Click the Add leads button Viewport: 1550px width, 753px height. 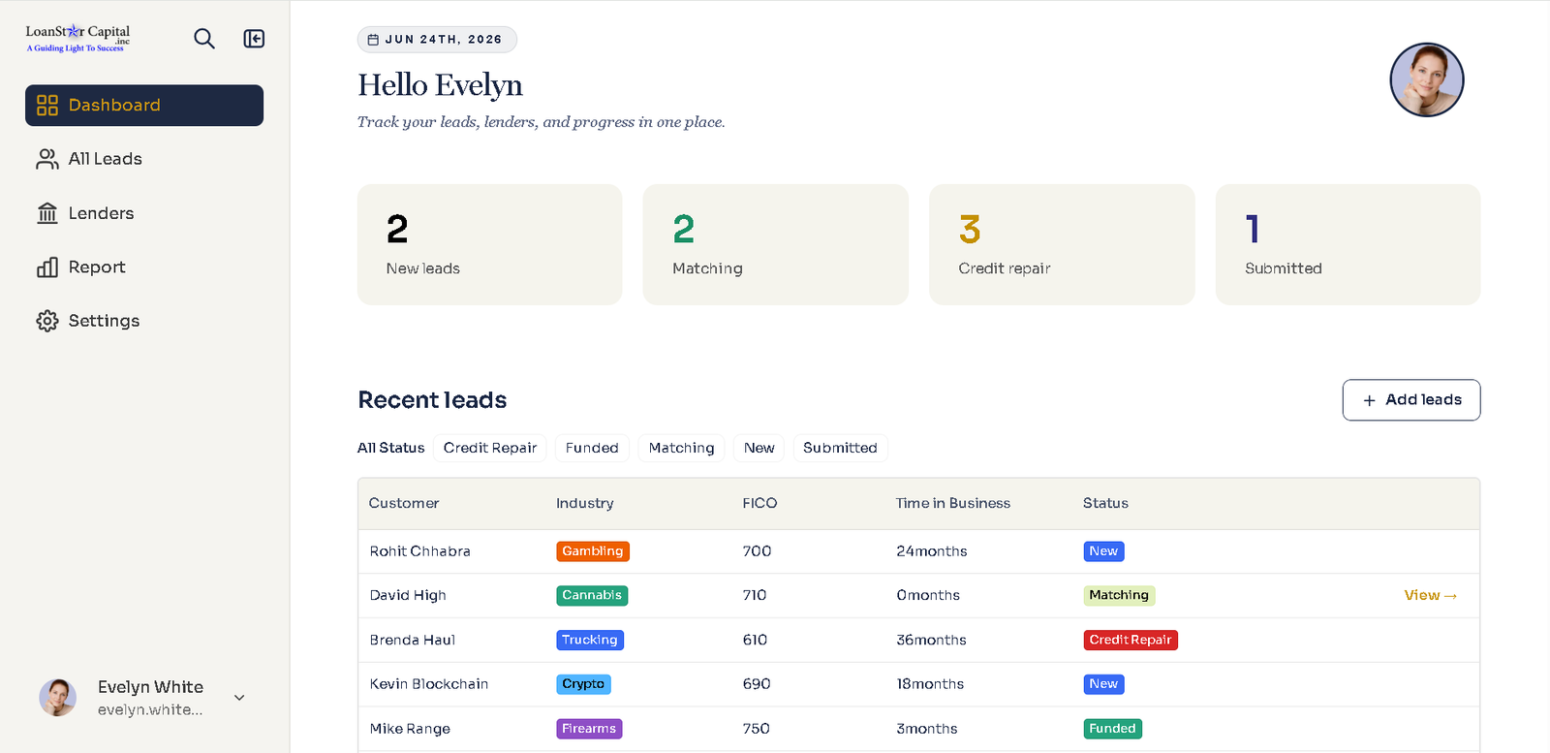tap(1411, 400)
